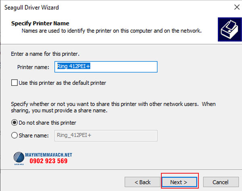Image resolution: width=242 pixels, height=191 pixels.
Task: Click the "Names are used to identify" description
Action: [x=111, y=30]
